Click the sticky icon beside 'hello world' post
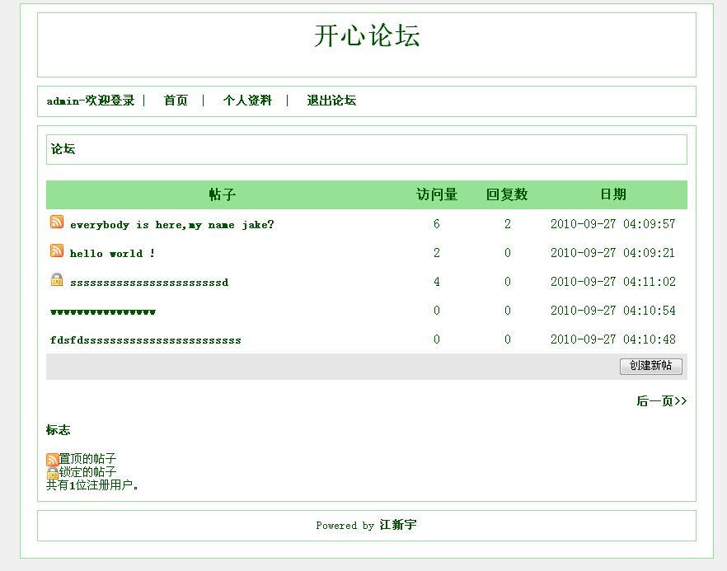 [55, 250]
